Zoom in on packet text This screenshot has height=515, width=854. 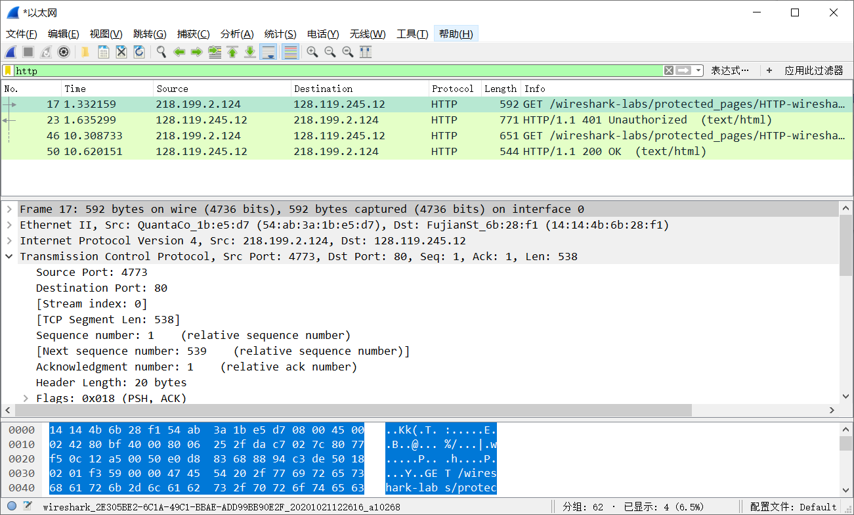tap(312, 52)
